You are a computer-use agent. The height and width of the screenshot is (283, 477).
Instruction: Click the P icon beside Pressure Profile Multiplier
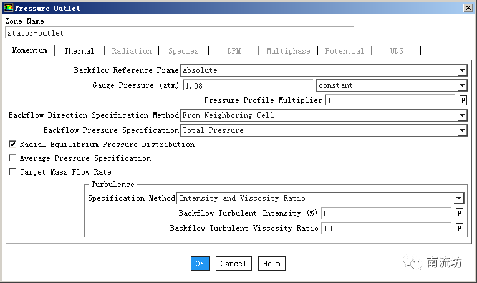(463, 100)
